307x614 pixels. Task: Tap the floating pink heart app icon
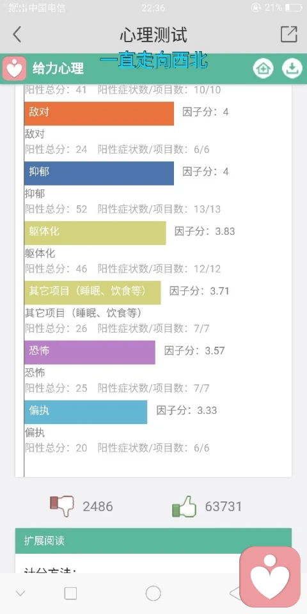pyautogui.click(x=270, y=577)
